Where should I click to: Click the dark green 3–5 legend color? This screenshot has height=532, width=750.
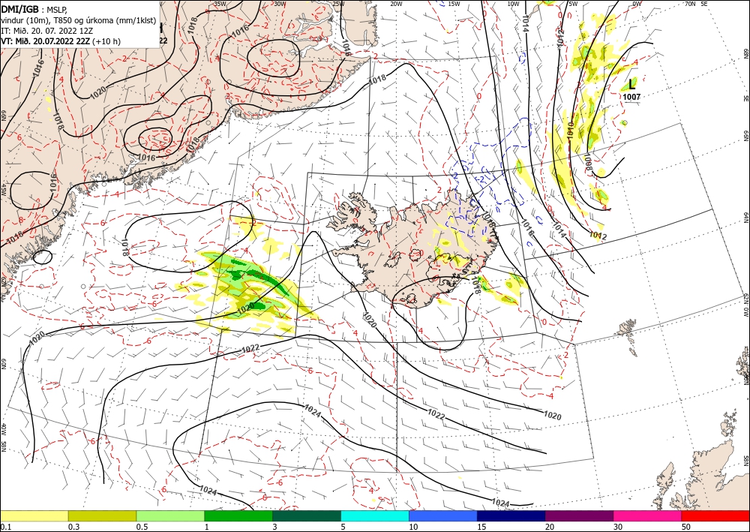click(307, 515)
